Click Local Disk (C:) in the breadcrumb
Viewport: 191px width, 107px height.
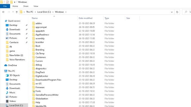(x=44, y=12)
